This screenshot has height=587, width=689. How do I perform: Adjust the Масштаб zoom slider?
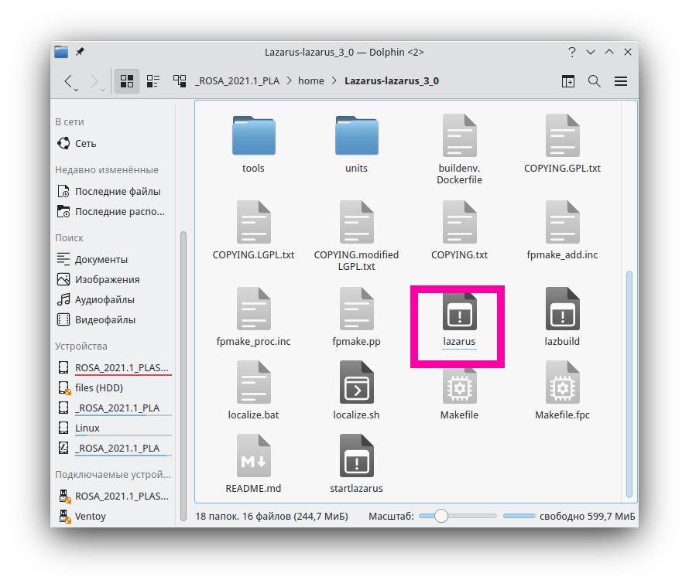[457, 516]
